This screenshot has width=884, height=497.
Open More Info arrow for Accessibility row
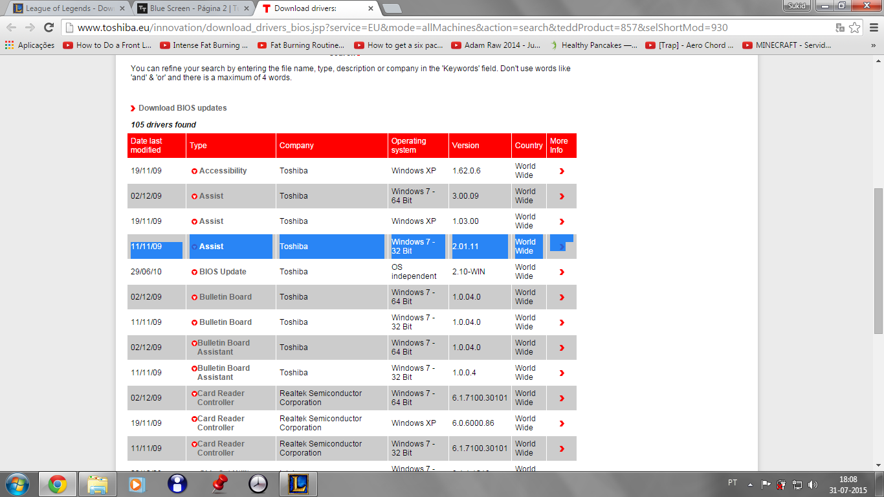coord(562,171)
